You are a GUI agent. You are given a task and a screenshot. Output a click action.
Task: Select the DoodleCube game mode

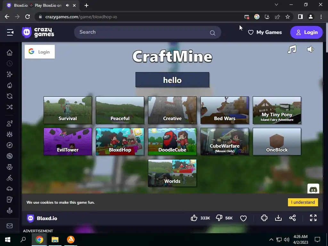172,142
